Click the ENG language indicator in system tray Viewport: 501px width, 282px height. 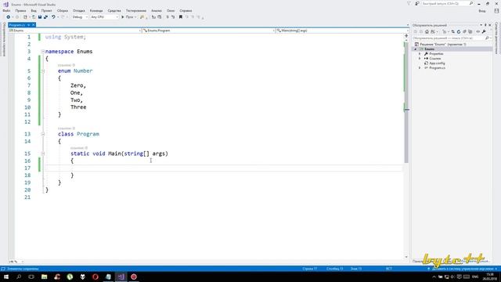(475, 277)
